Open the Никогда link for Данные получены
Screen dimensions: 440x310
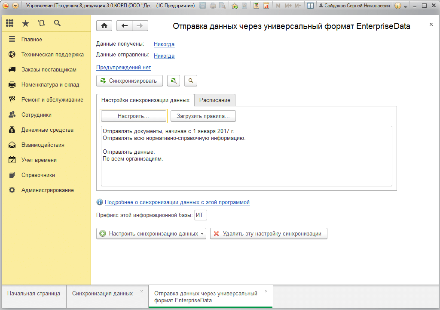pyautogui.click(x=164, y=44)
